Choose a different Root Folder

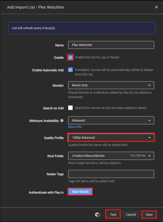click(111, 156)
